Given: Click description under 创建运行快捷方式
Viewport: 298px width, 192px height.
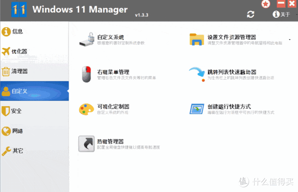Looking at the screenshot, I should click(x=241, y=112).
